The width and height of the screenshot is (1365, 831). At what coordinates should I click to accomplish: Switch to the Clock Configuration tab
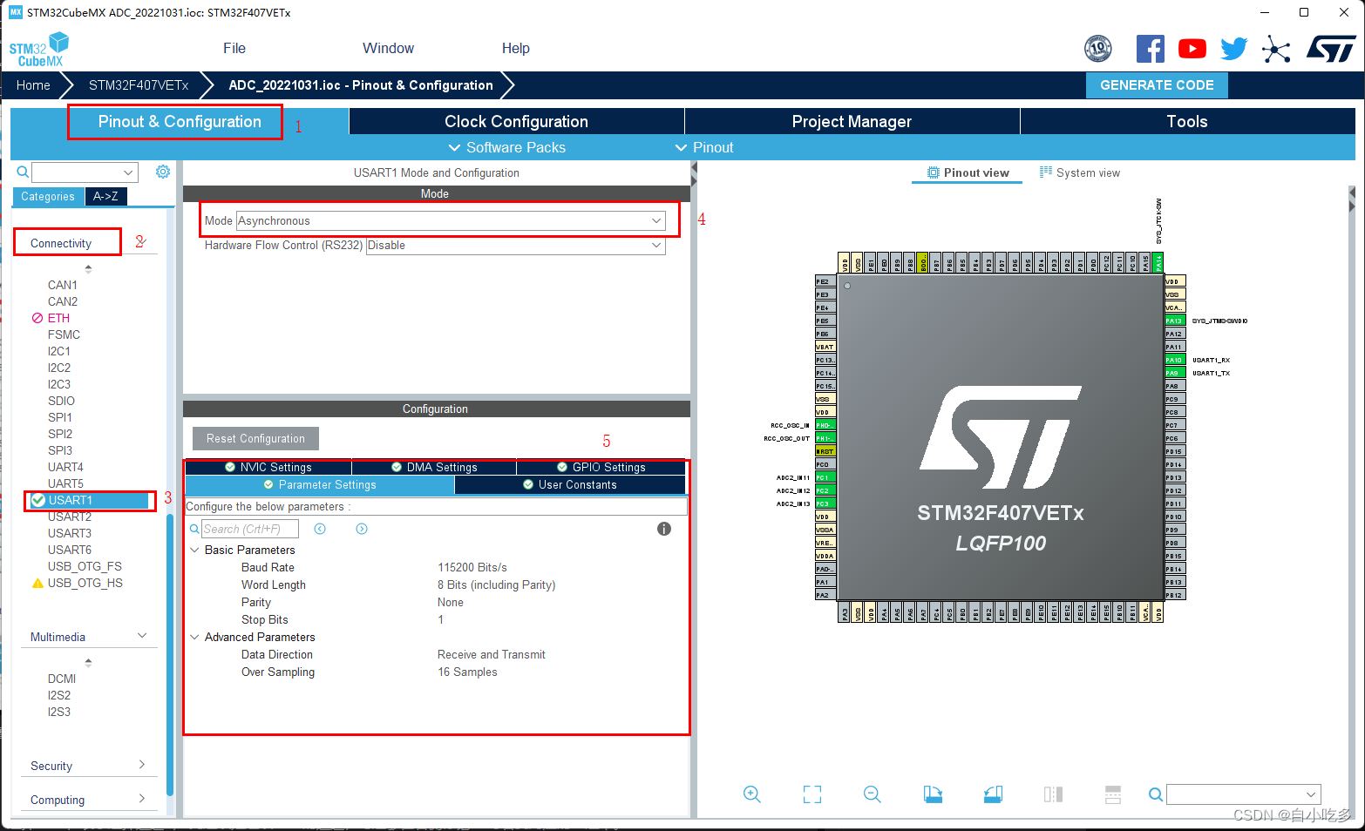[x=516, y=121]
